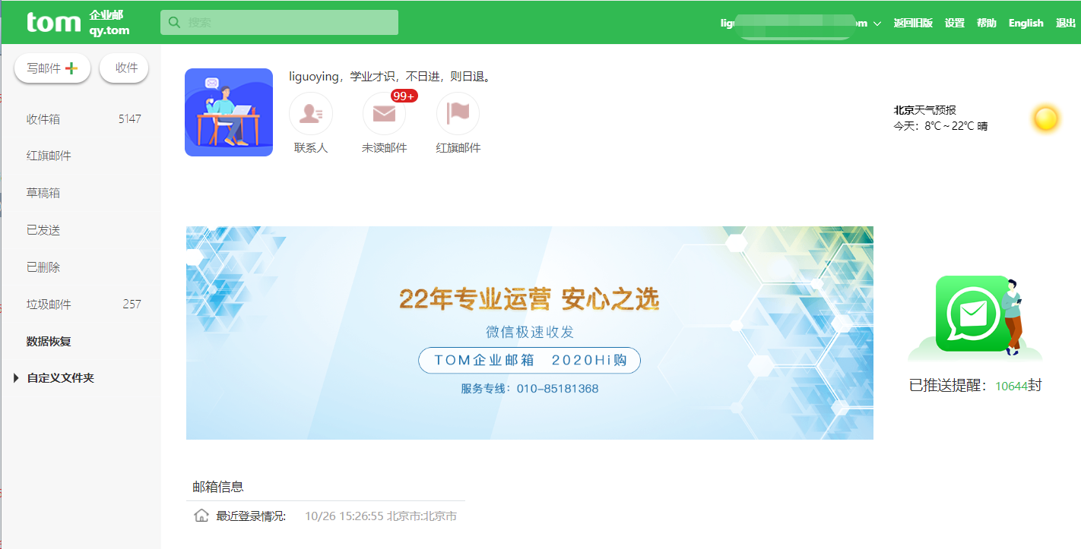Click the 写邮件 compose button
This screenshot has width=1081, height=549.
coord(46,68)
